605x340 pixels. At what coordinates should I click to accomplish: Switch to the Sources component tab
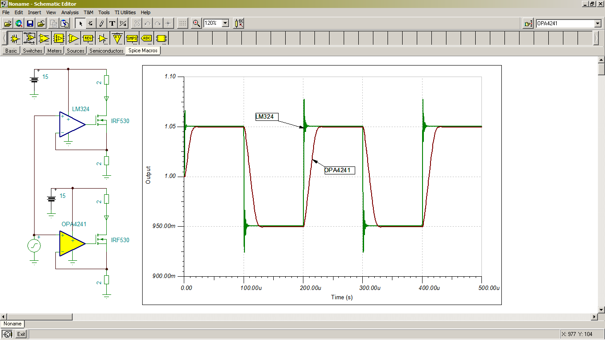(x=75, y=51)
